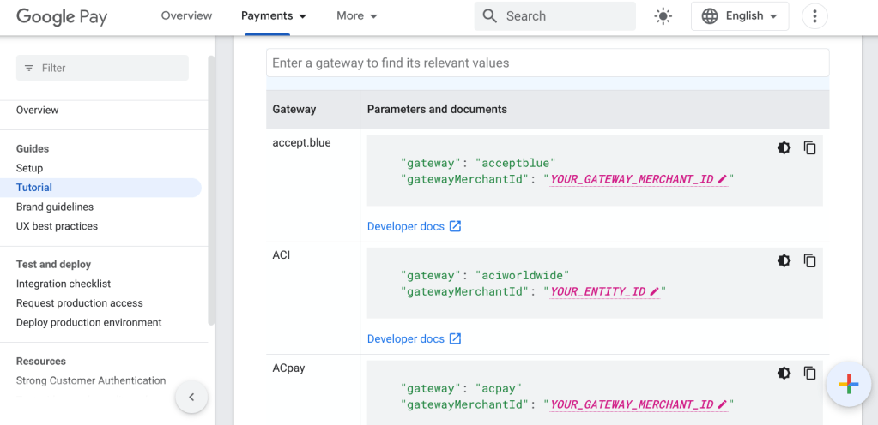Click the colorful plus floating button
Image resolution: width=878 pixels, height=425 pixels.
pyautogui.click(x=848, y=385)
